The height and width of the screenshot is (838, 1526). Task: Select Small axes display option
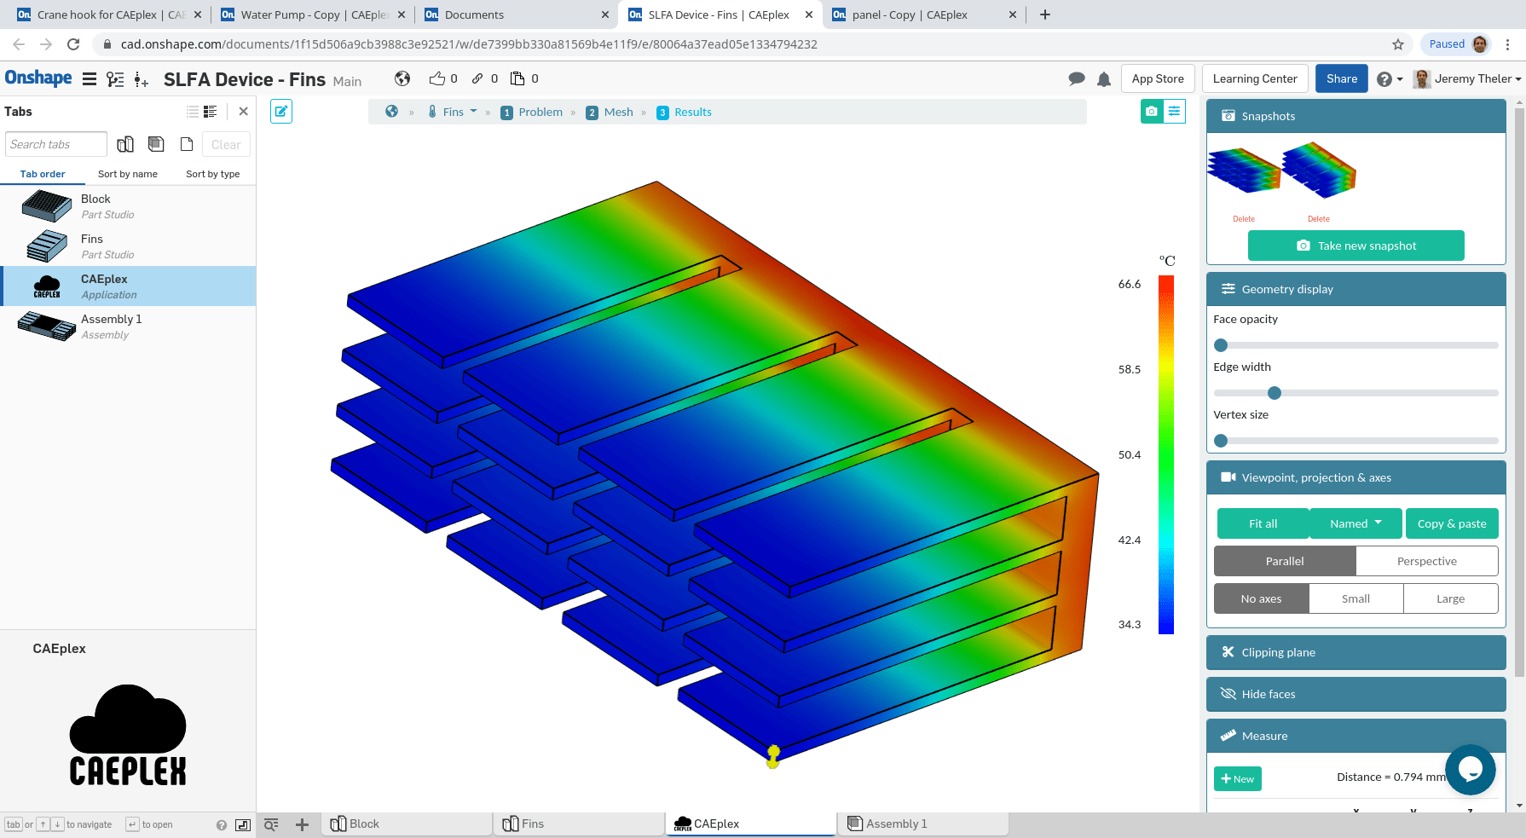(x=1355, y=598)
